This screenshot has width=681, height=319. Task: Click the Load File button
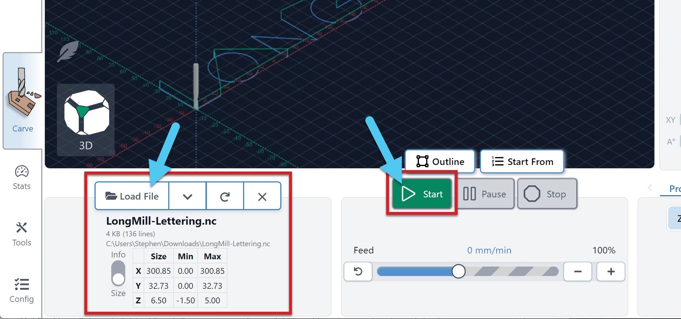click(x=132, y=196)
